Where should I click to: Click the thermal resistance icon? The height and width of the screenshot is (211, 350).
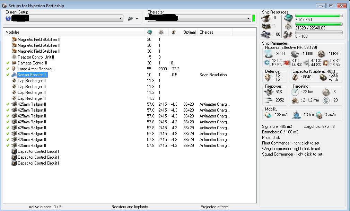[x=287, y=63]
